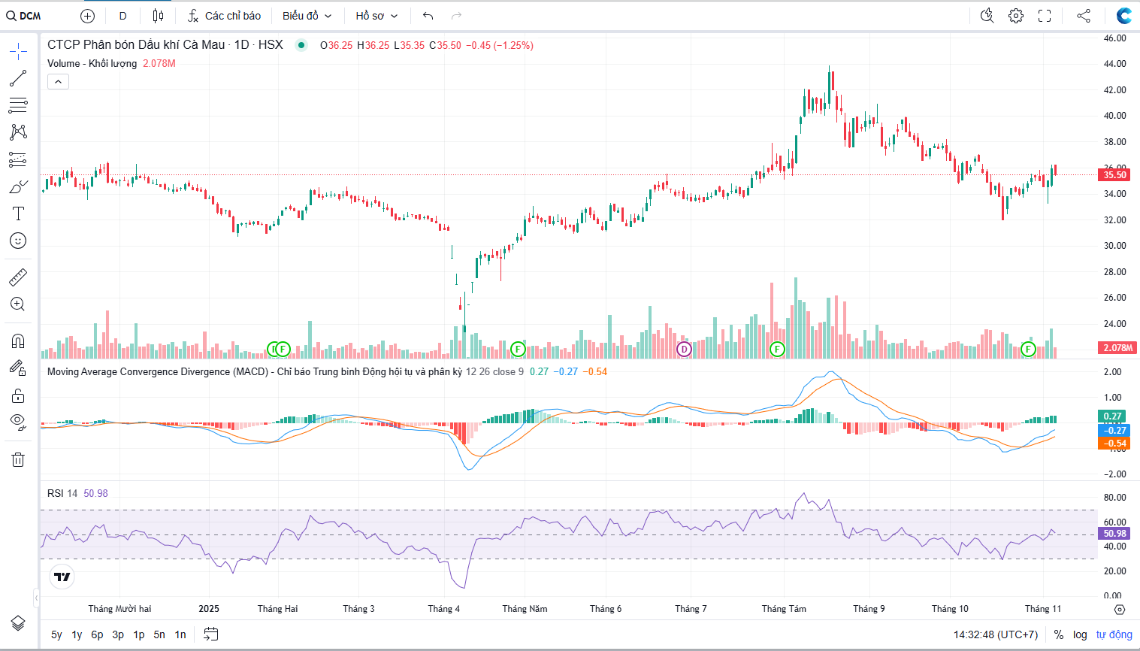This screenshot has height=651, width=1140.
Task: Expand the Hồ sơ dropdown menu
Action: (376, 16)
